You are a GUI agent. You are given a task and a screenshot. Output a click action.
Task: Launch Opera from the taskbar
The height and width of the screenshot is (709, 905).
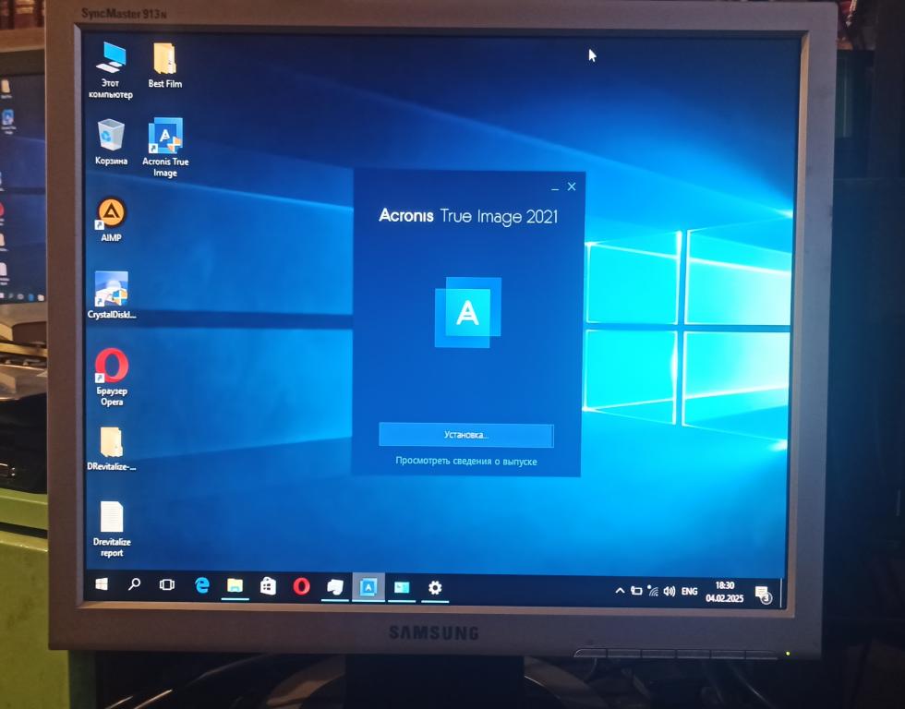[301, 587]
